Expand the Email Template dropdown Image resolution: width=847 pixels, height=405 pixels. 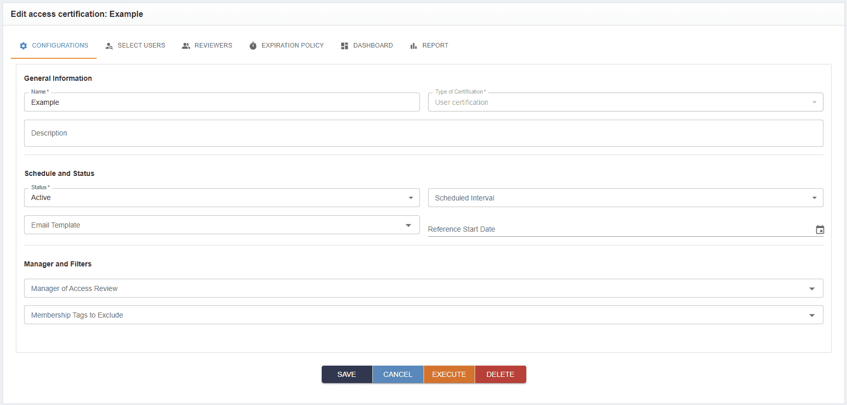[408, 226]
